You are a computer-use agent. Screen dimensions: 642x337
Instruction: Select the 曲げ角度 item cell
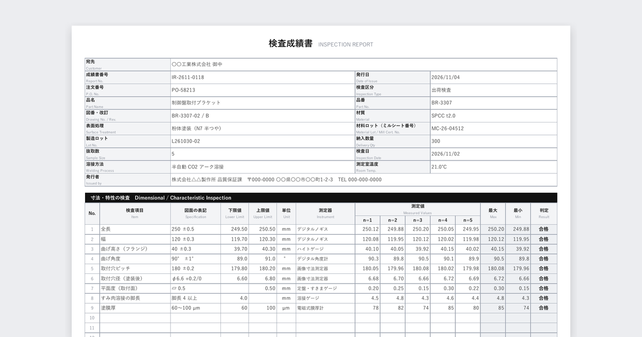tap(135, 259)
